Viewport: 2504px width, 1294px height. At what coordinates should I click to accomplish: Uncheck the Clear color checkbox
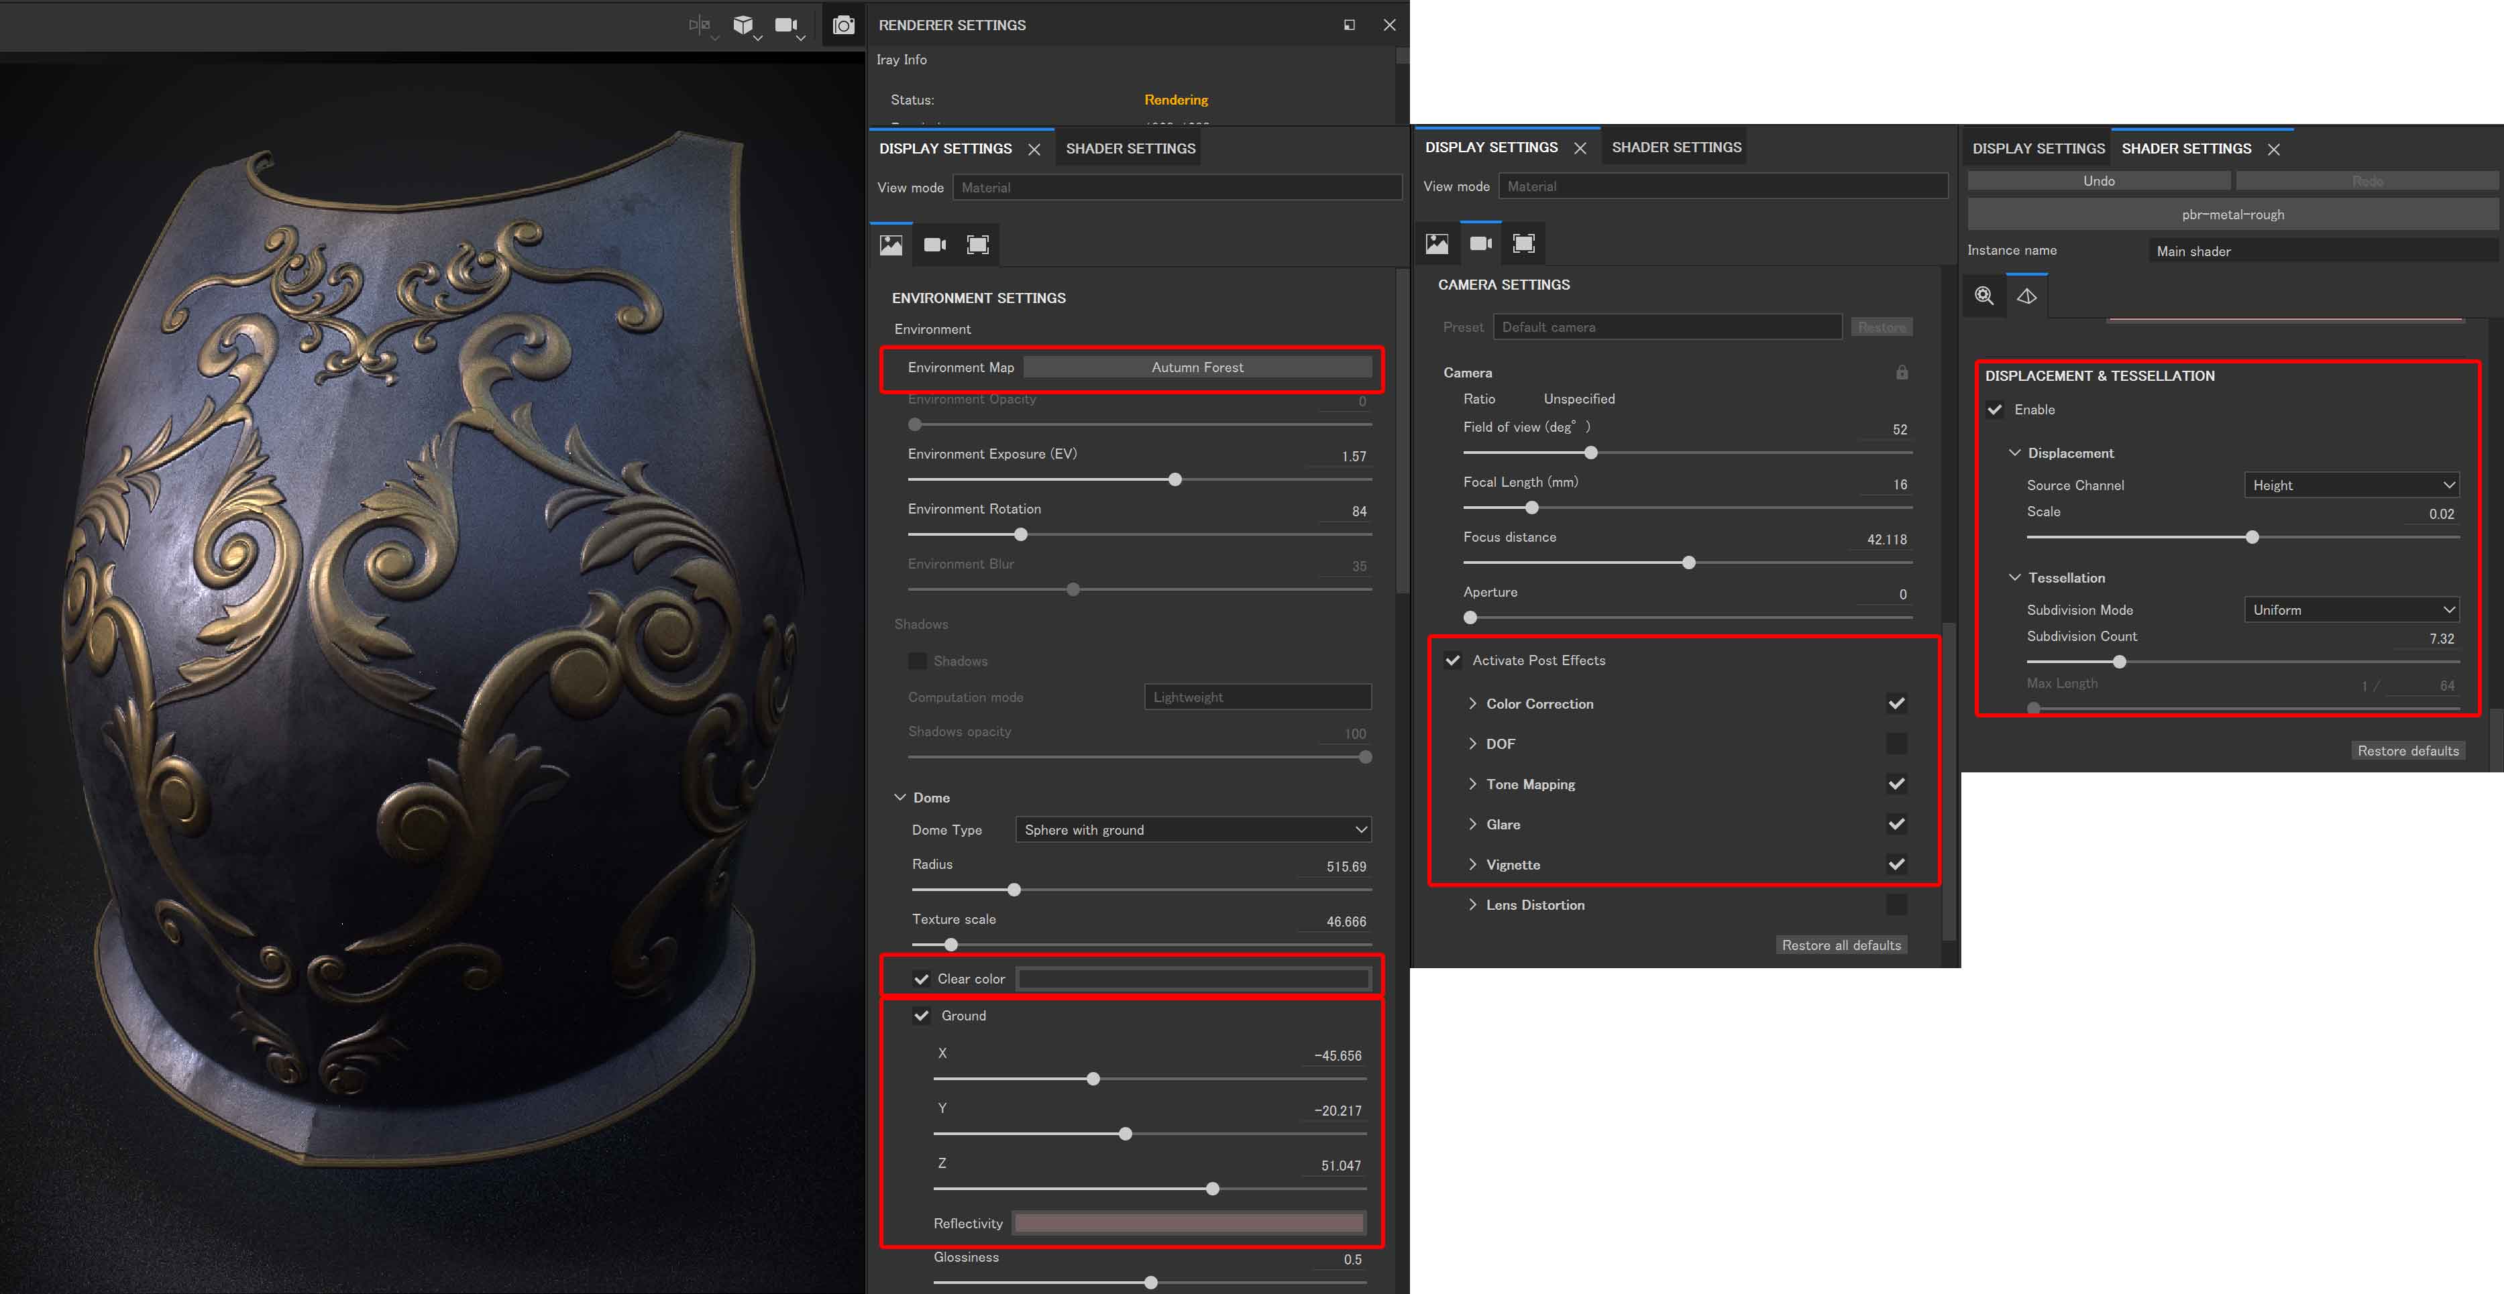point(922,980)
